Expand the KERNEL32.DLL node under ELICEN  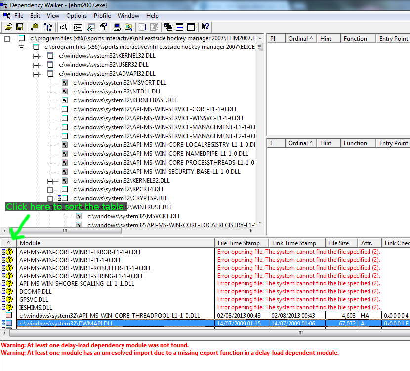tap(36, 56)
